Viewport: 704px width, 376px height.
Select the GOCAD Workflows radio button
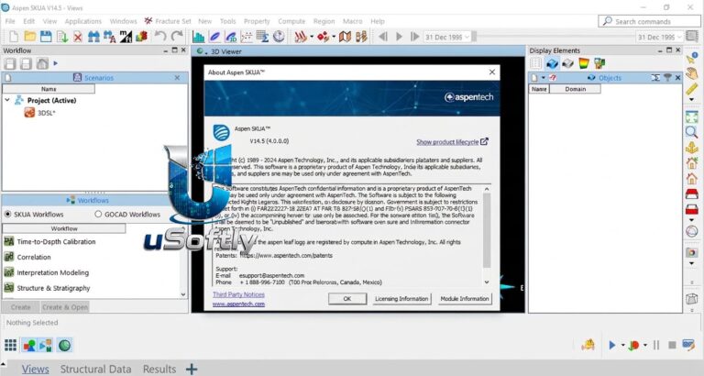point(98,215)
